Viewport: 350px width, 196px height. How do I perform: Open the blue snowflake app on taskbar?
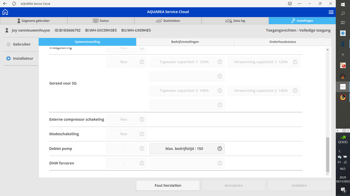pos(343,34)
